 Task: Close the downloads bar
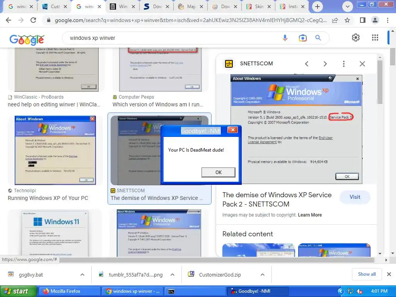[389, 274]
